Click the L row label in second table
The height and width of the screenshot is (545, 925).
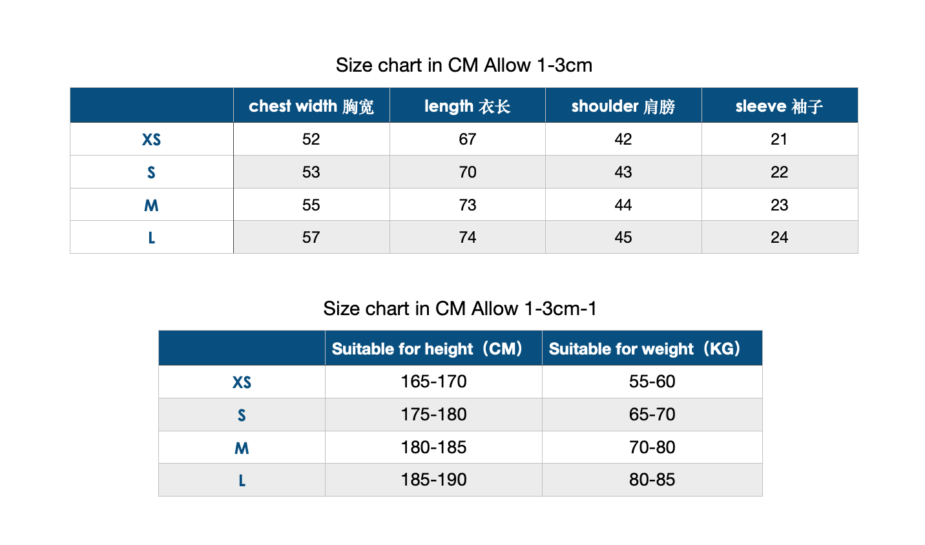tap(242, 480)
